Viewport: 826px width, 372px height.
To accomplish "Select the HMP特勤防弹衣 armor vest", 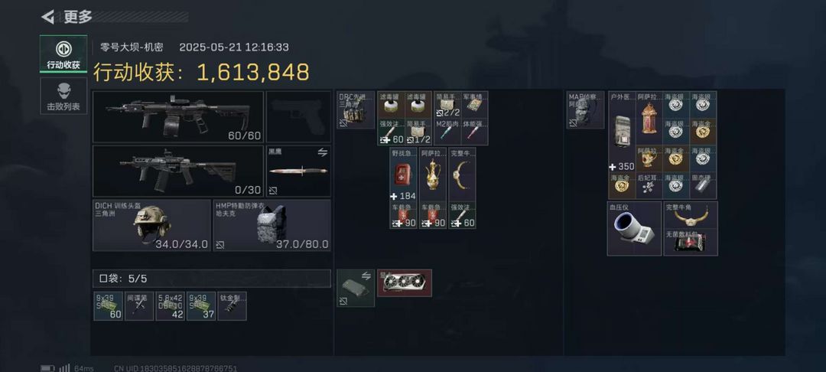I will [272, 225].
